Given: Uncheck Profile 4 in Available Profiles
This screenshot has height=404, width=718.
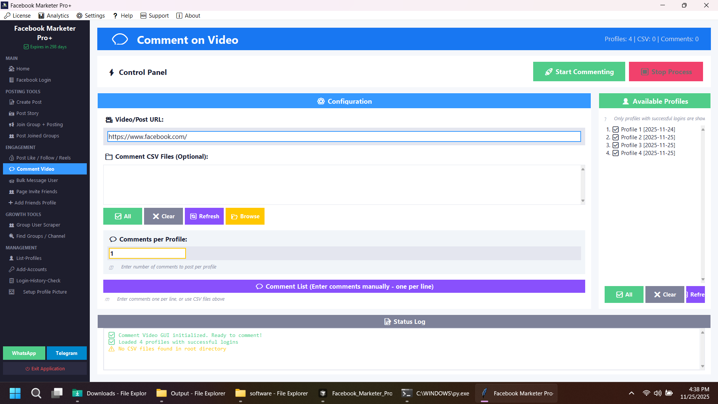Looking at the screenshot, I should (616, 153).
